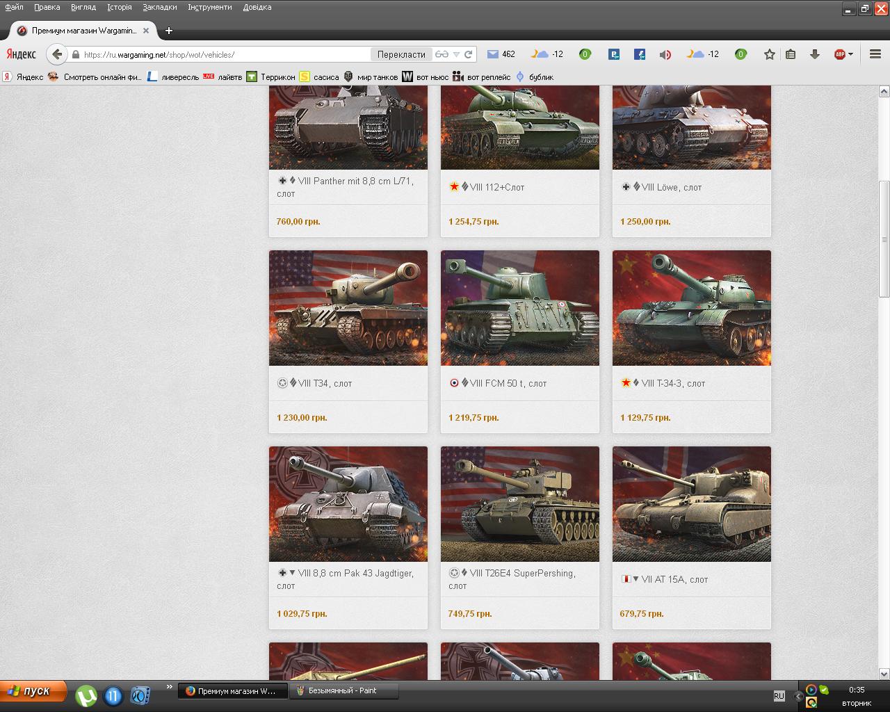Click the first green circle 0 icon
This screenshot has height=712, width=890.
pos(585,54)
